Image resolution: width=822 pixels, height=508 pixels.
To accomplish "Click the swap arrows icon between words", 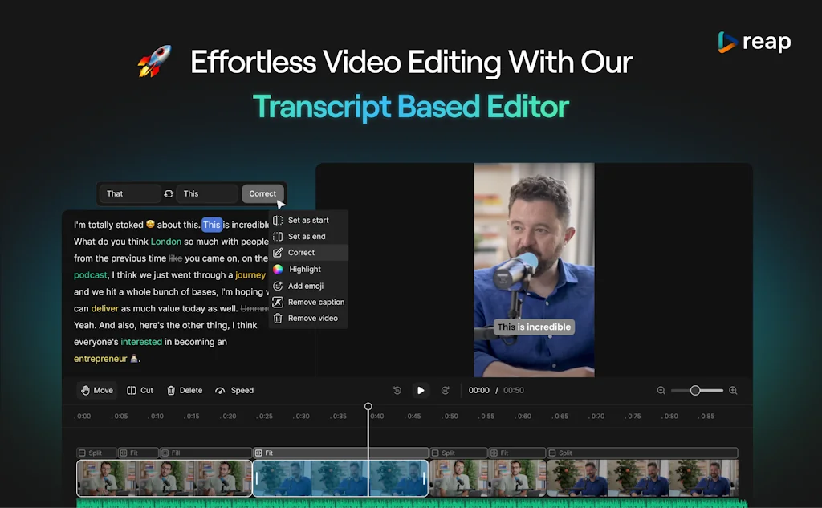I will (169, 194).
